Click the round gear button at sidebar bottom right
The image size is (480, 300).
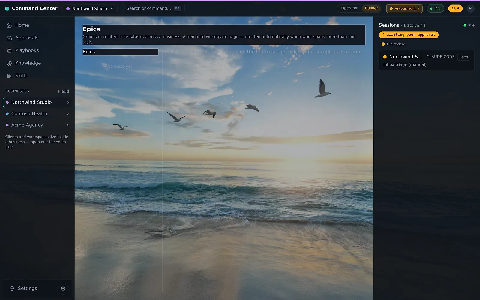pyautogui.click(x=63, y=289)
